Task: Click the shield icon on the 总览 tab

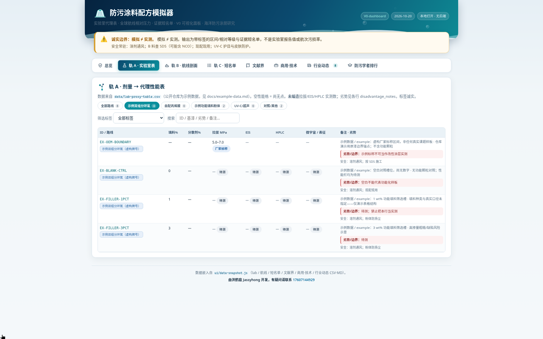Action: [x=100, y=66]
